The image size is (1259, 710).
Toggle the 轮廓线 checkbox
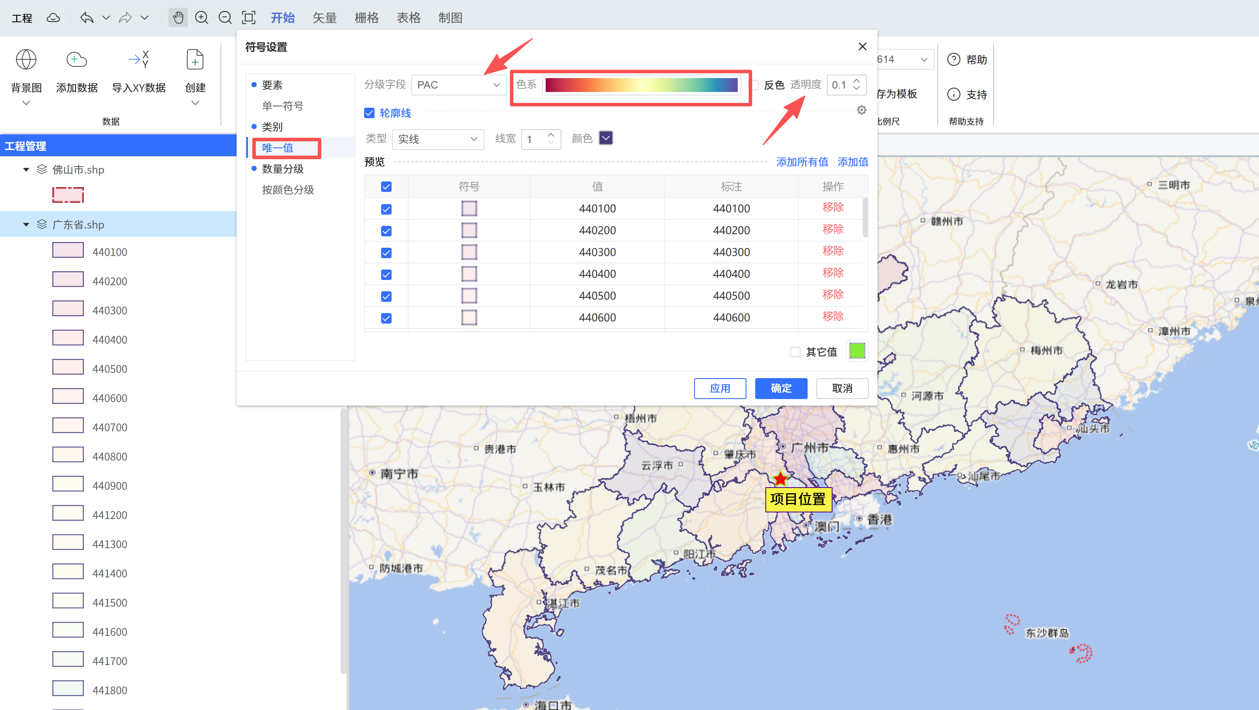coord(369,113)
